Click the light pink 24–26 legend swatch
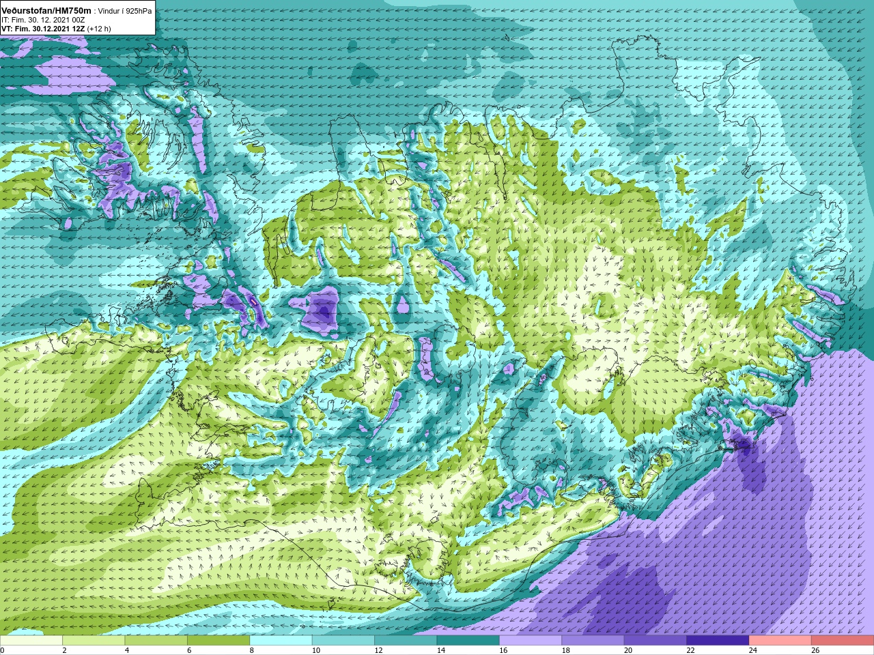Viewport: 874px width, 655px height. click(780, 641)
